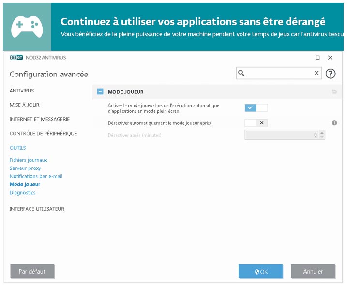Select Fichiers journaux under Outils
The image size is (347, 290).
(28, 160)
